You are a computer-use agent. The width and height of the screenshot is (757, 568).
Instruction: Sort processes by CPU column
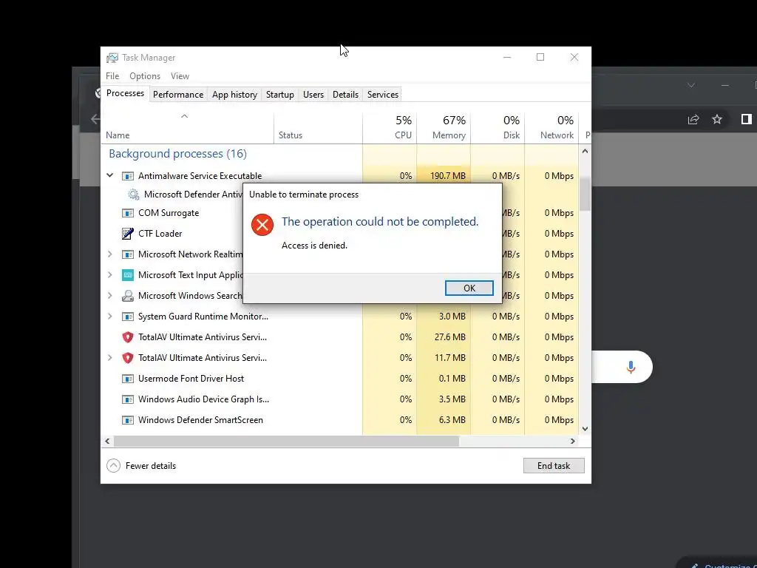390,128
